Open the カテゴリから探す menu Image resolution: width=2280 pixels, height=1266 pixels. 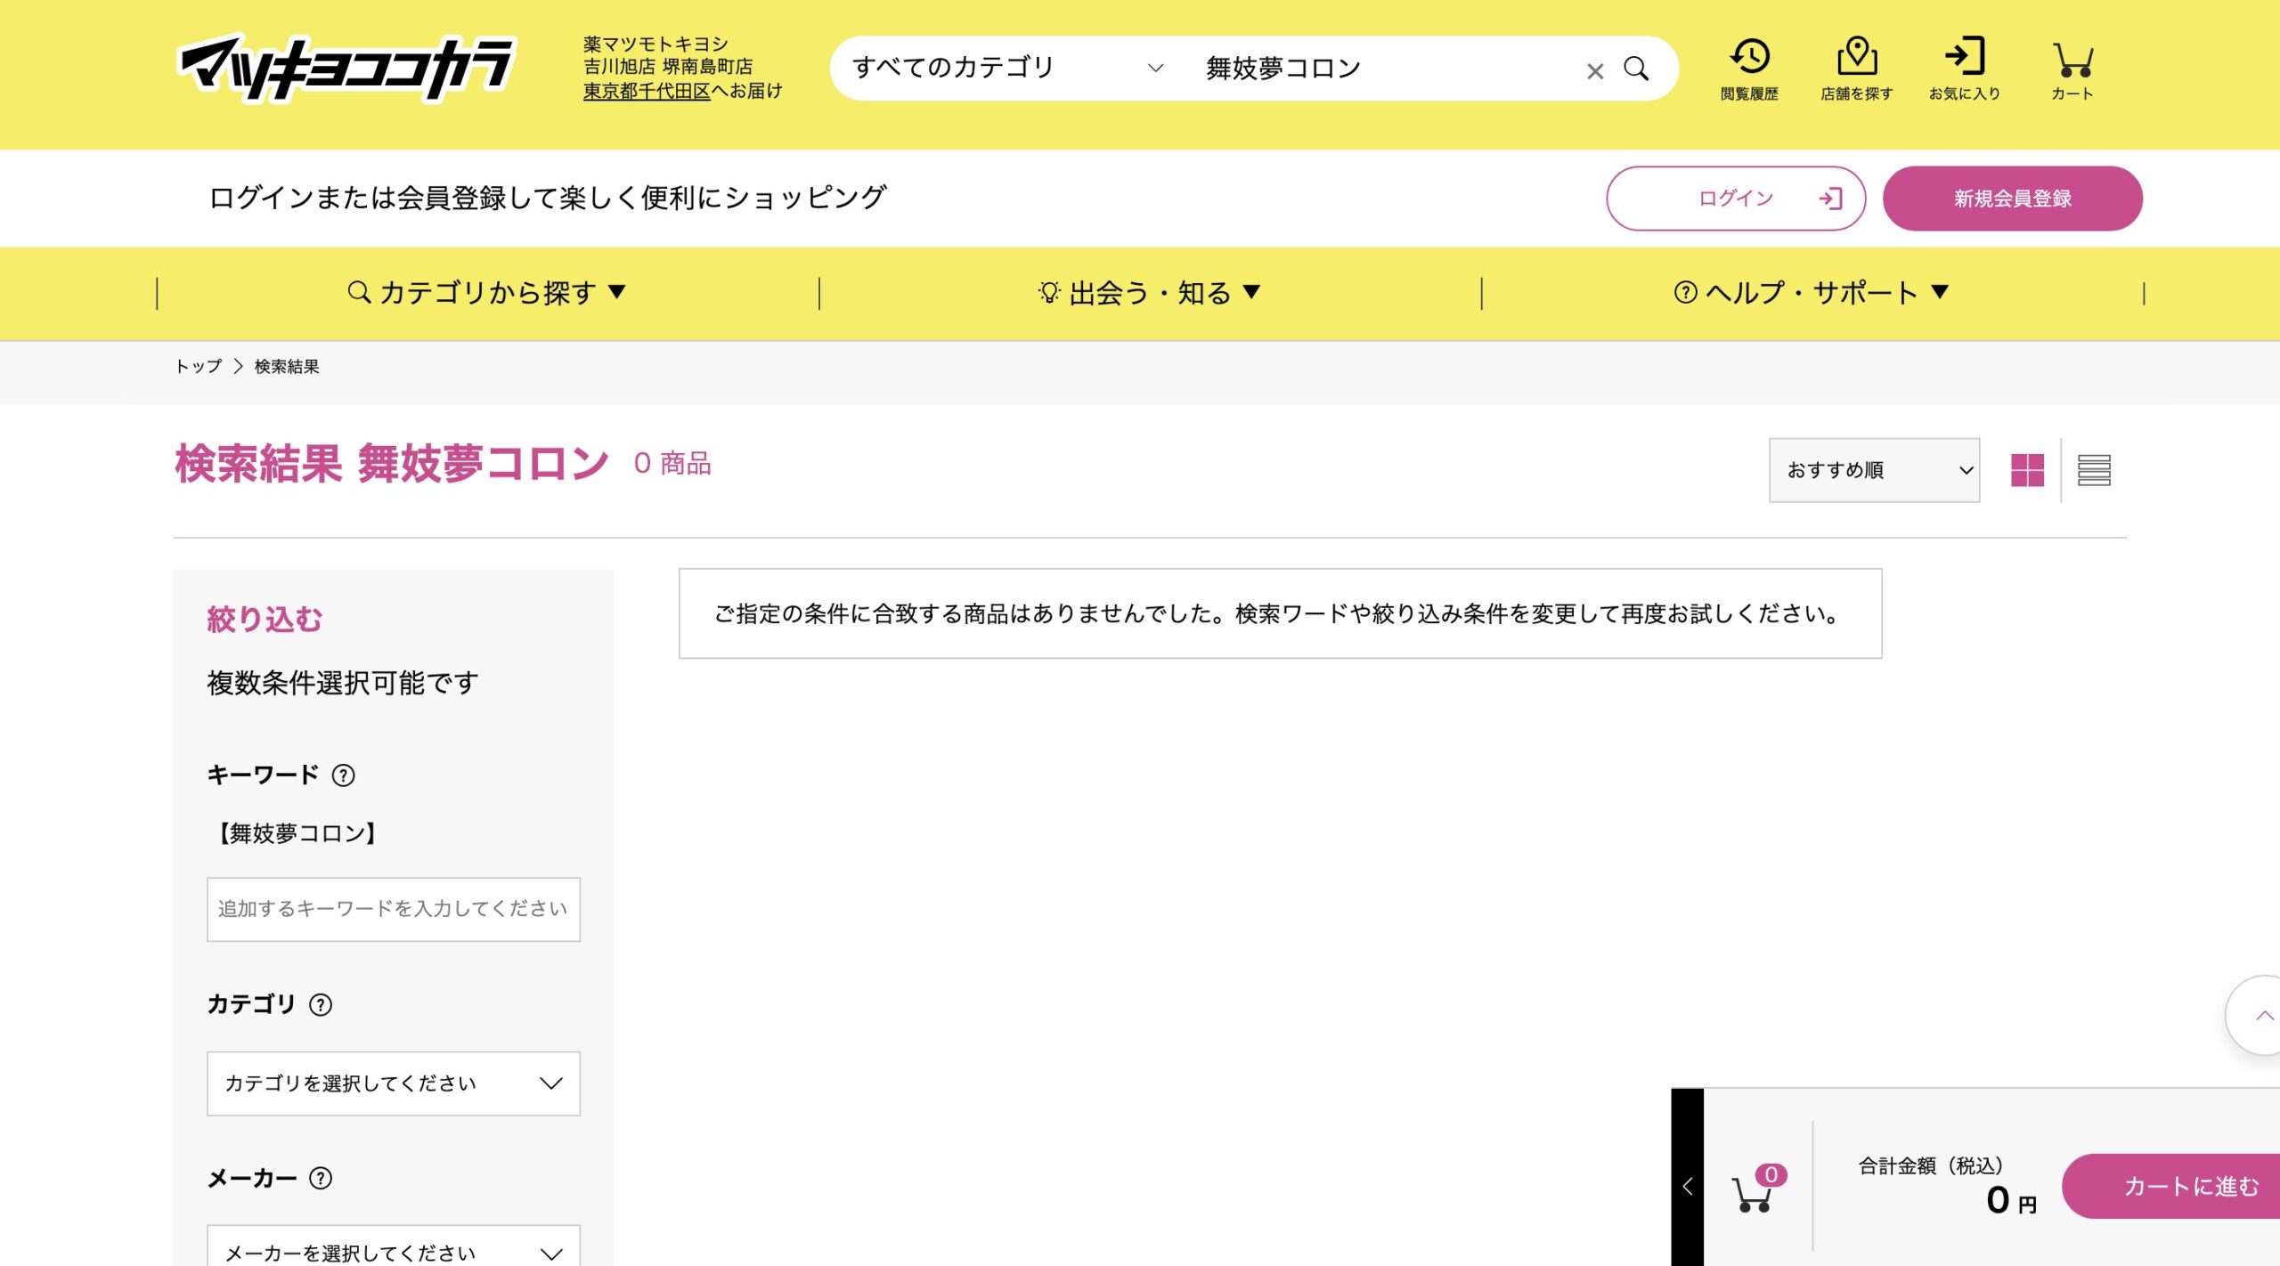[x=487, y=293]
